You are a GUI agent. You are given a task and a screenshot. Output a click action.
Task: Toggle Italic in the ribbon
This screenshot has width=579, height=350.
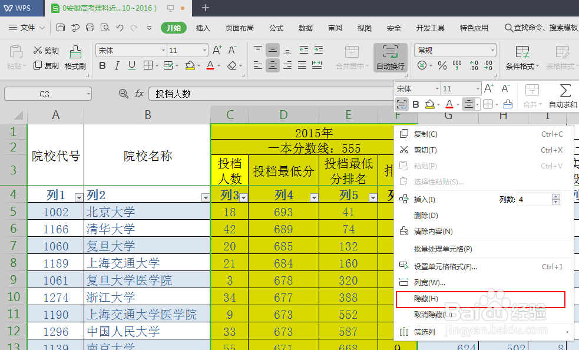pyautogui.click(x=117, y=66)
